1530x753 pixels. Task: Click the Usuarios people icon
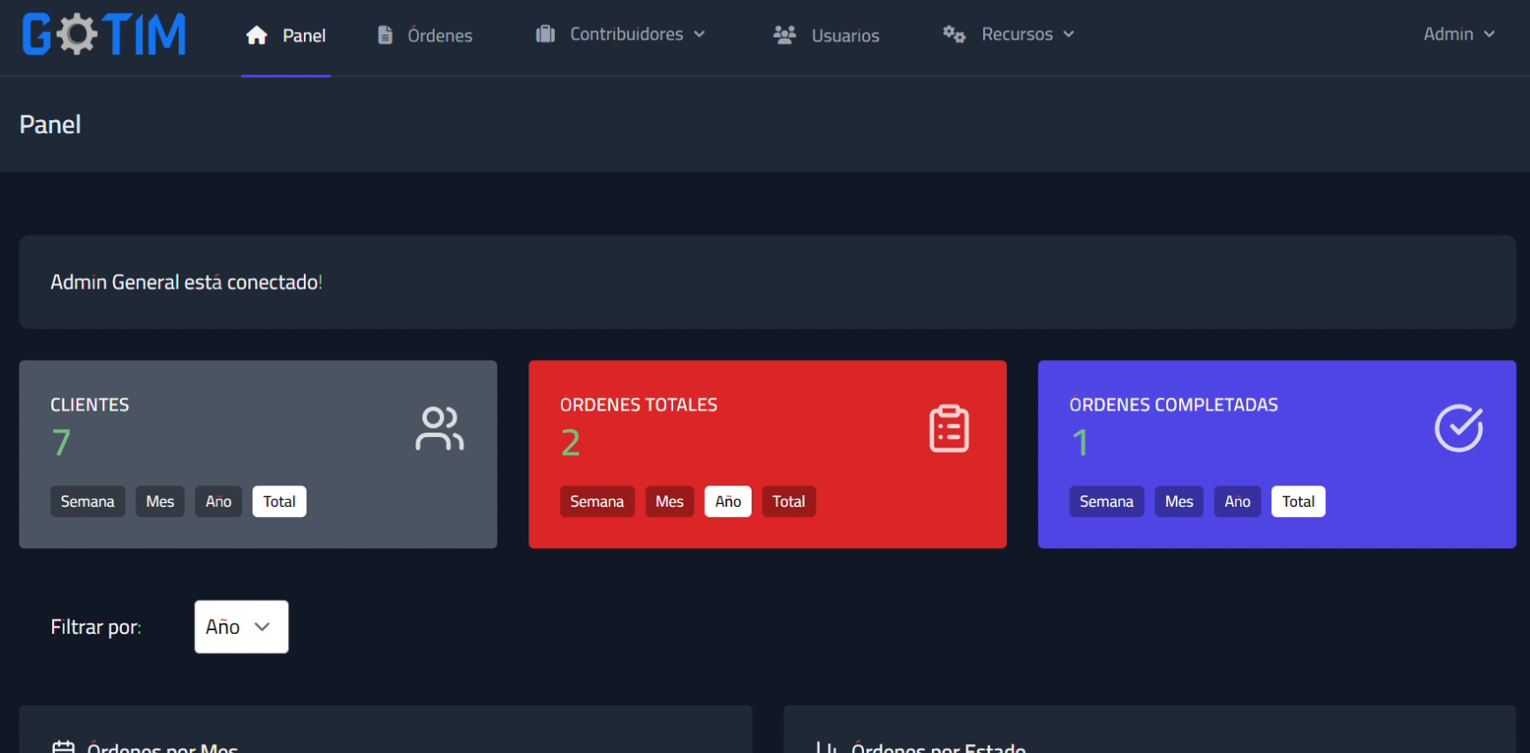tap(784, 35)
